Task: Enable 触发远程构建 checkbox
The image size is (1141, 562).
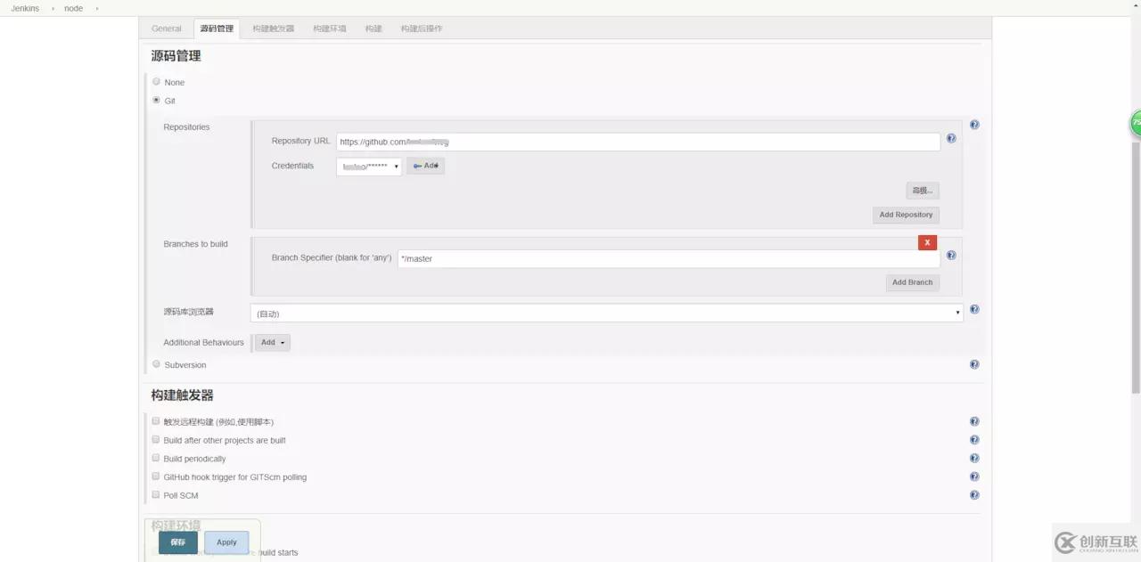Action: [x=155, y=421]
